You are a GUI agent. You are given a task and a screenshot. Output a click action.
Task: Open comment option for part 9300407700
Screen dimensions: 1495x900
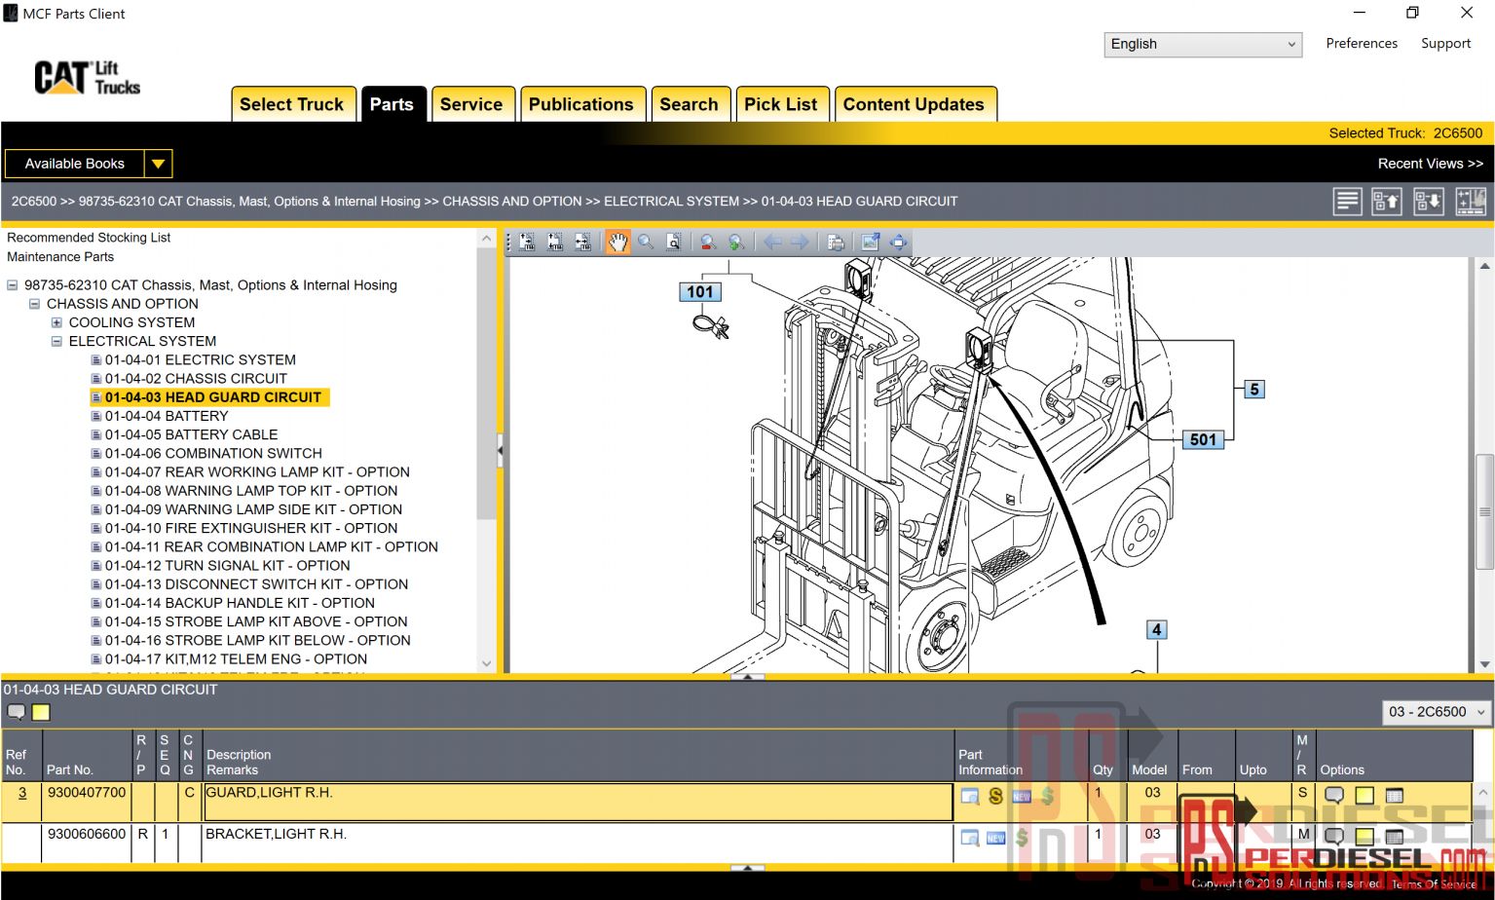(x=1334, y=796)
